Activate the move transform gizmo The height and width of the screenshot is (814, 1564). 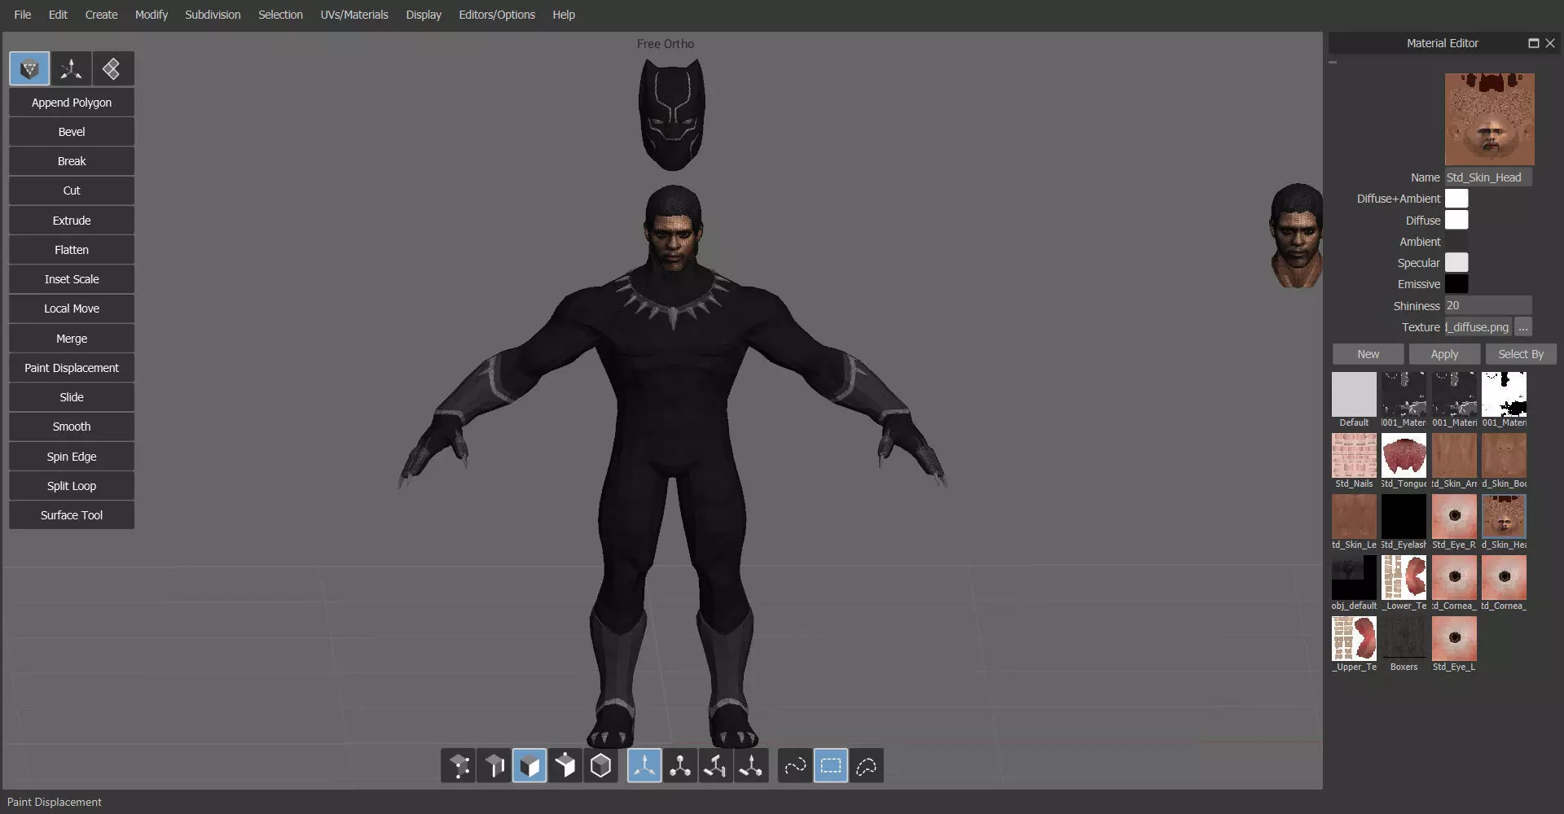644,766
